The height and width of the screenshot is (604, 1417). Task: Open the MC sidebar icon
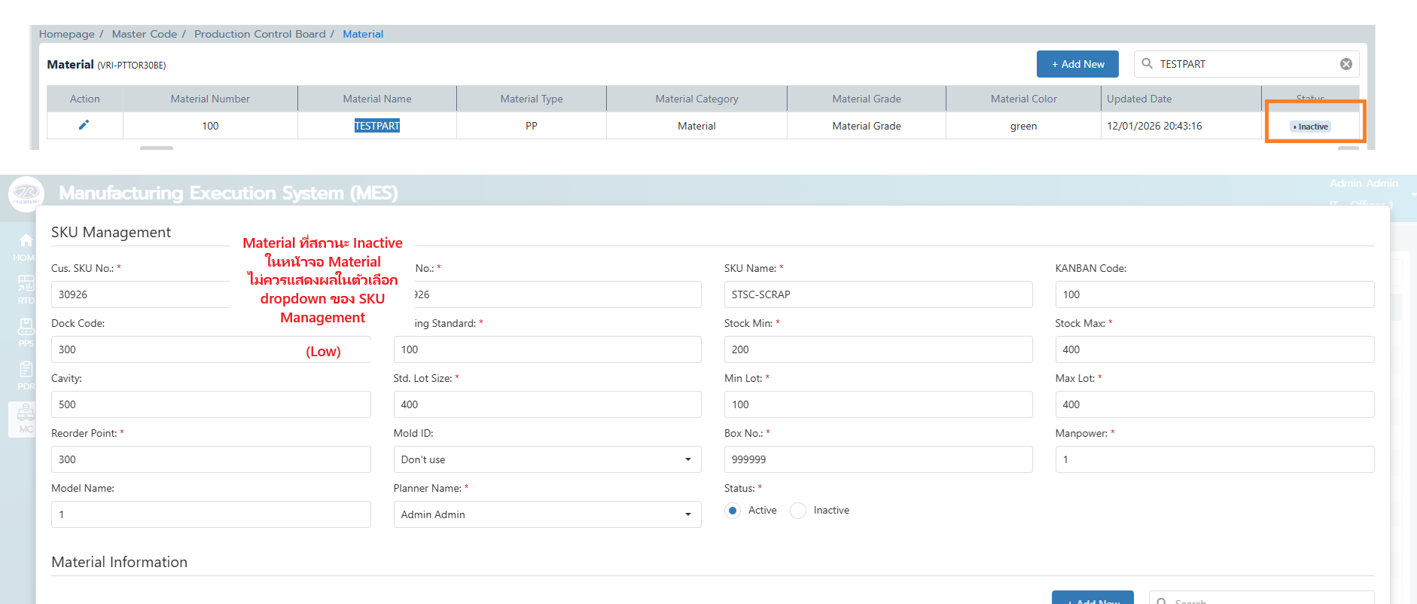click(x=26, y=413)
